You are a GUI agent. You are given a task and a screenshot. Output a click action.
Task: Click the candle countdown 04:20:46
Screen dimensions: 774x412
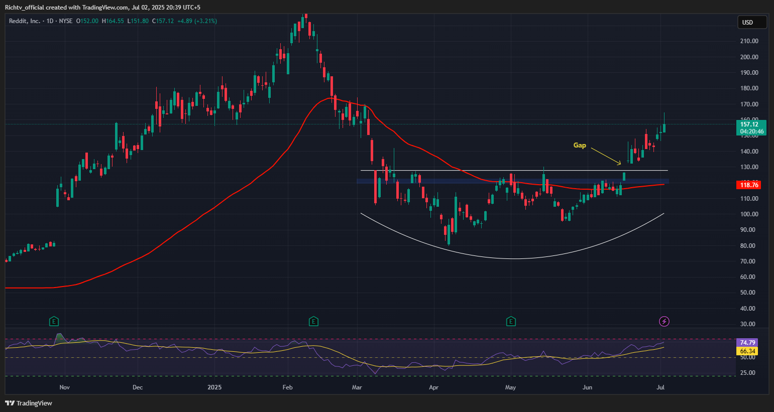click(x=752, y=131)
